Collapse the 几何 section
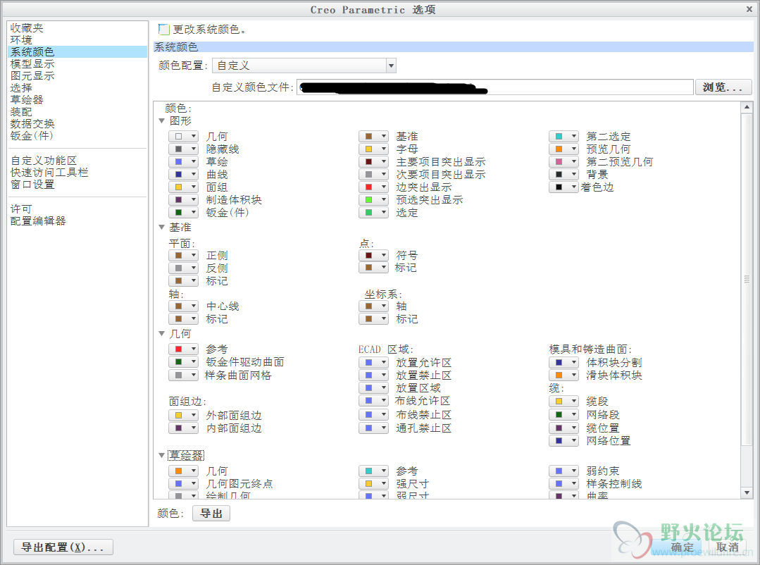Screen dimensions: 760x565 [x=162, y=334]
